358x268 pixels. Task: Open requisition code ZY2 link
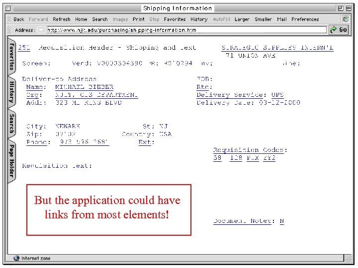[x=269, y=158]
